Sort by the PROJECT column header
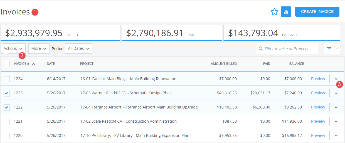This screenshot has width=345, height=143. (x=87, y=64)
